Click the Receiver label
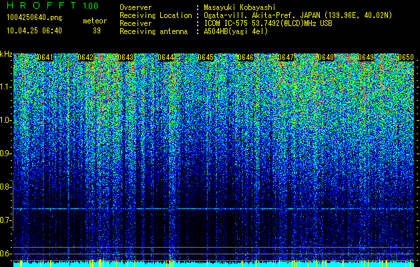Image resolution: width=420 pixels, height=267 pixels. pos(136,23)
